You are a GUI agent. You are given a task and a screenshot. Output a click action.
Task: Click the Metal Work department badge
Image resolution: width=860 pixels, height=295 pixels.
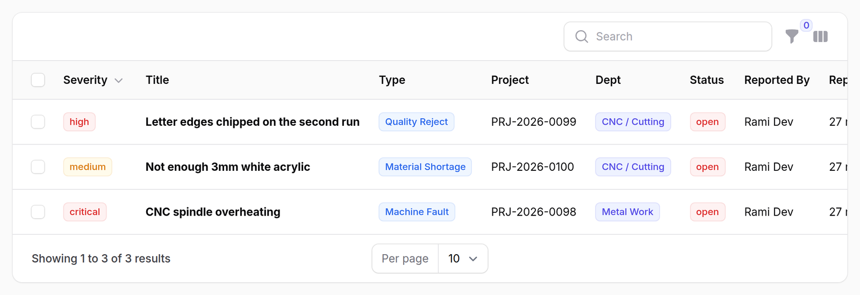(627, 212)
